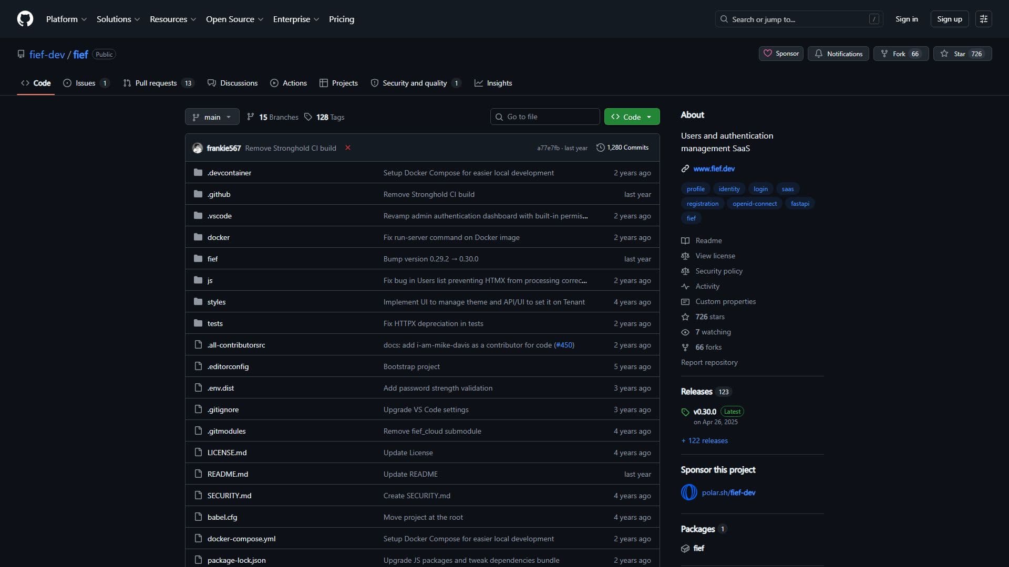Go to the Pricing page
Image resolution: width=1009 pixels, height=567 pixels.
tap(342, 19)
